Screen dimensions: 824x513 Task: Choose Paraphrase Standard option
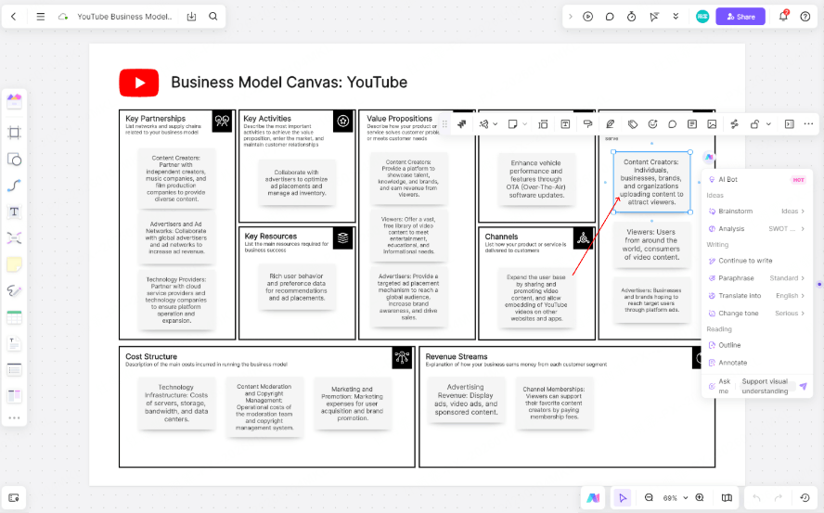pos(757,278)
